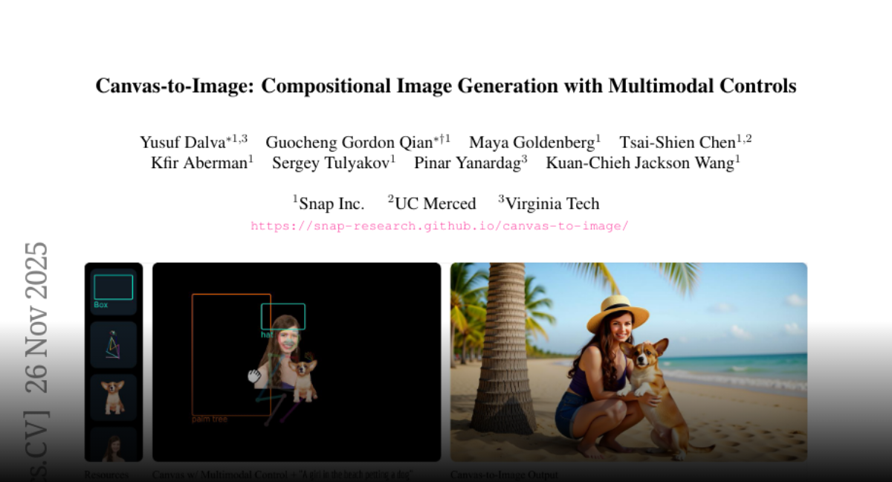
Task: Click the palm tree trunk in output image
Action: coord(503,350)
